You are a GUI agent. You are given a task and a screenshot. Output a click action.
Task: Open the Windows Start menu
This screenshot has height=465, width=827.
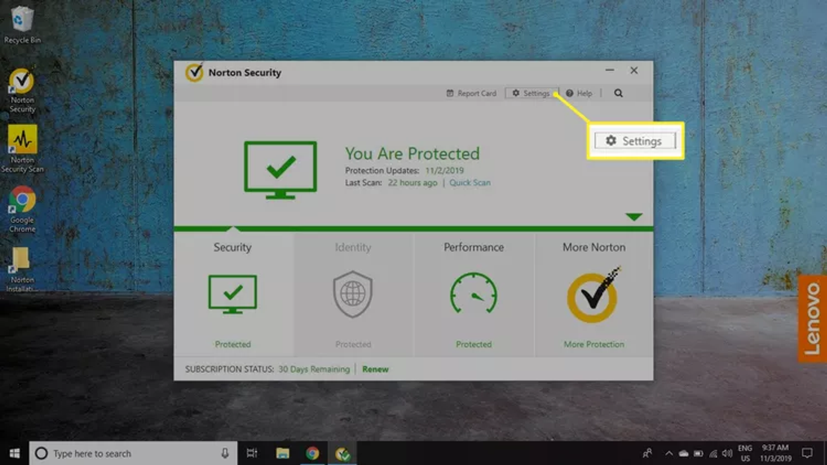14,453
